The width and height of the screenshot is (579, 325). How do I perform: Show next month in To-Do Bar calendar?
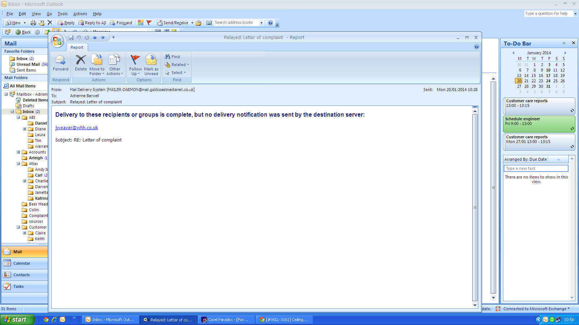click(565, 53)
